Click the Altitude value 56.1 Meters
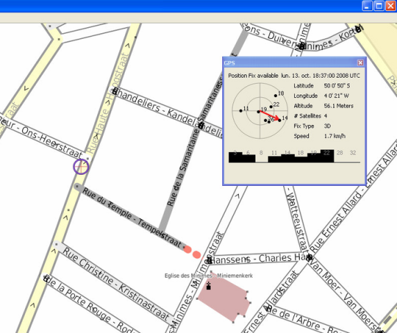Screen dimensions: 397x333 point(339,106)
